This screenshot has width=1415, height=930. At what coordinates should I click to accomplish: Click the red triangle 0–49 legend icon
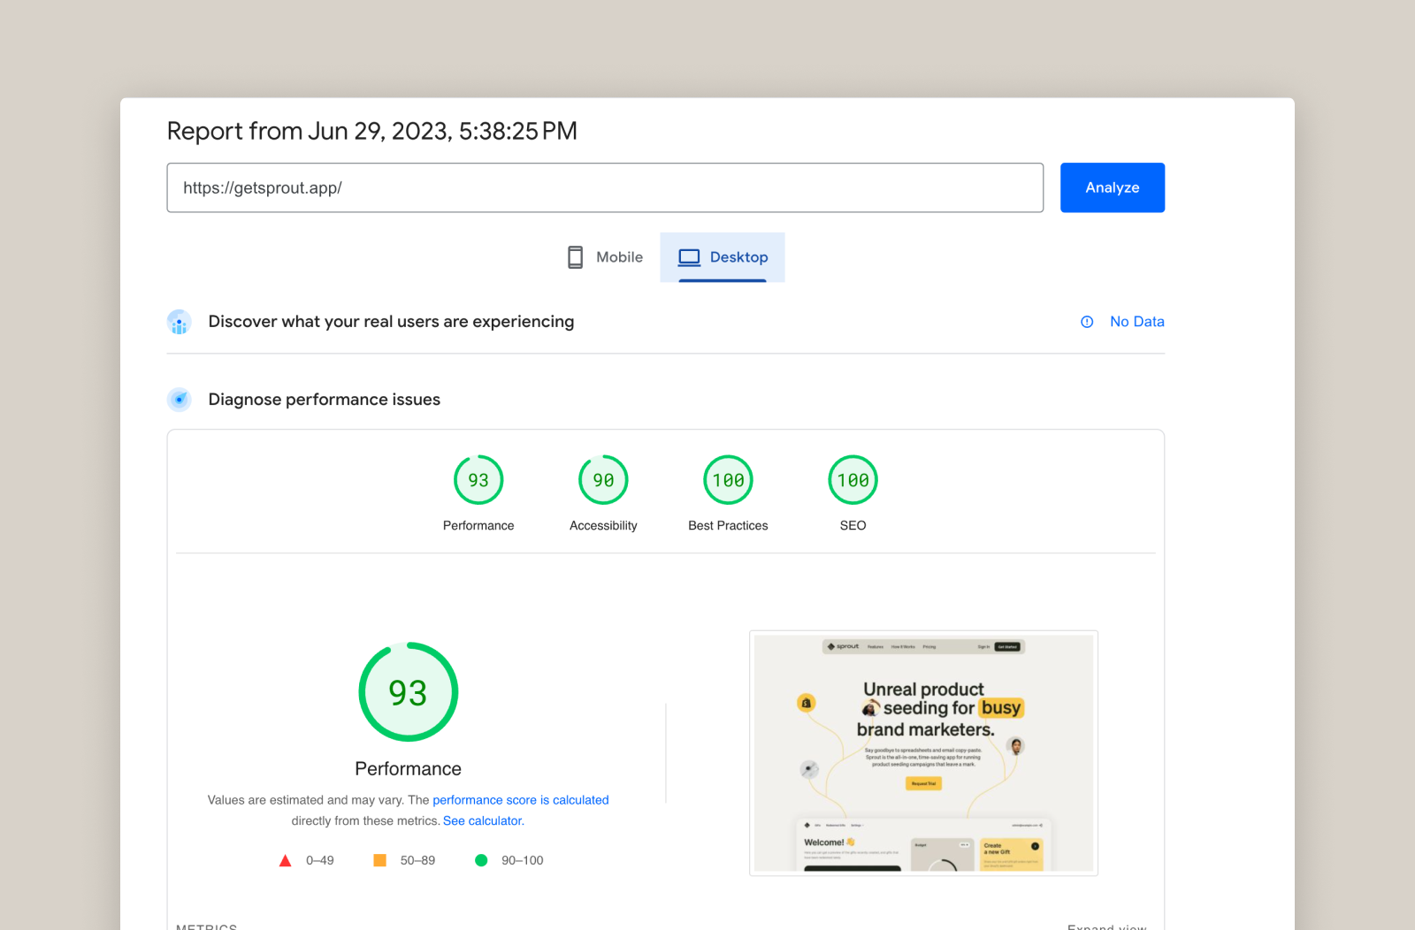point(285,860)
